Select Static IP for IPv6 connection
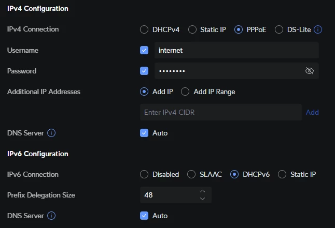Viewport: 335px width, 228px height. point(282,174)
